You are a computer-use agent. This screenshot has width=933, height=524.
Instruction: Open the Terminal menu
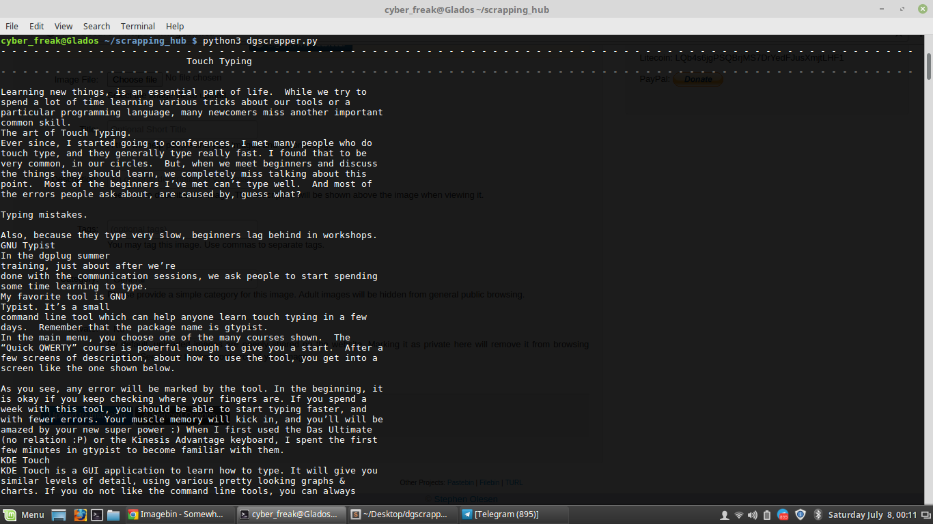click(x=138, y=26)
